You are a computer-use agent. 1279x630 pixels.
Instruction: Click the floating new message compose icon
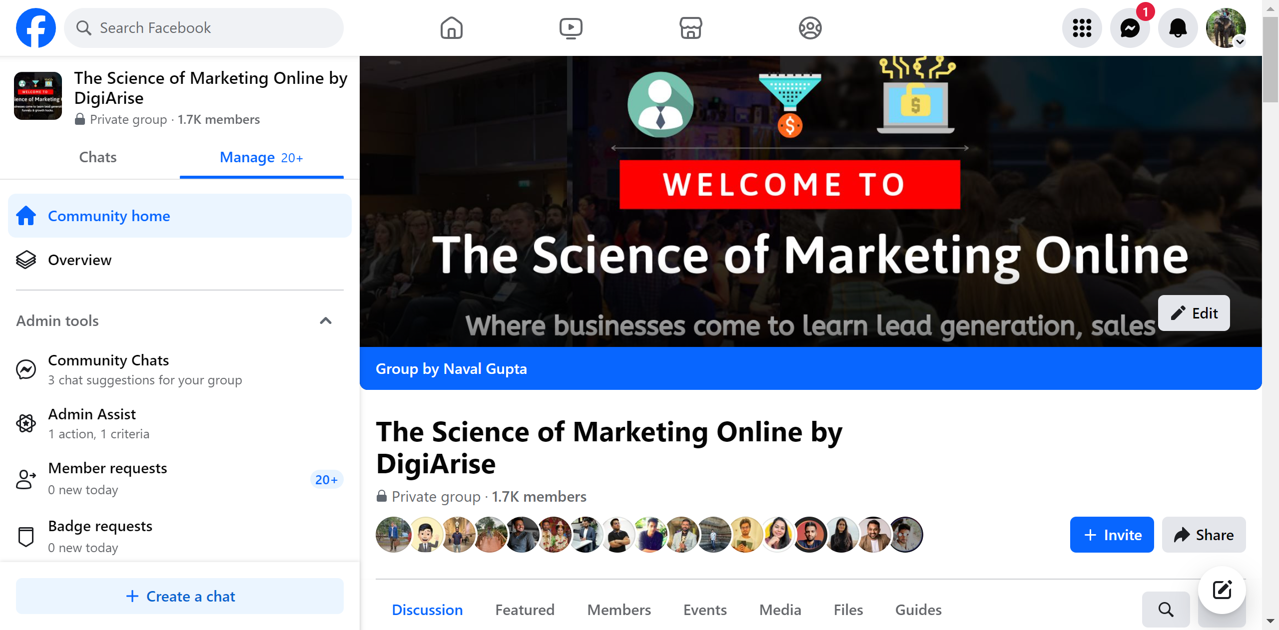coord(1222,590)
